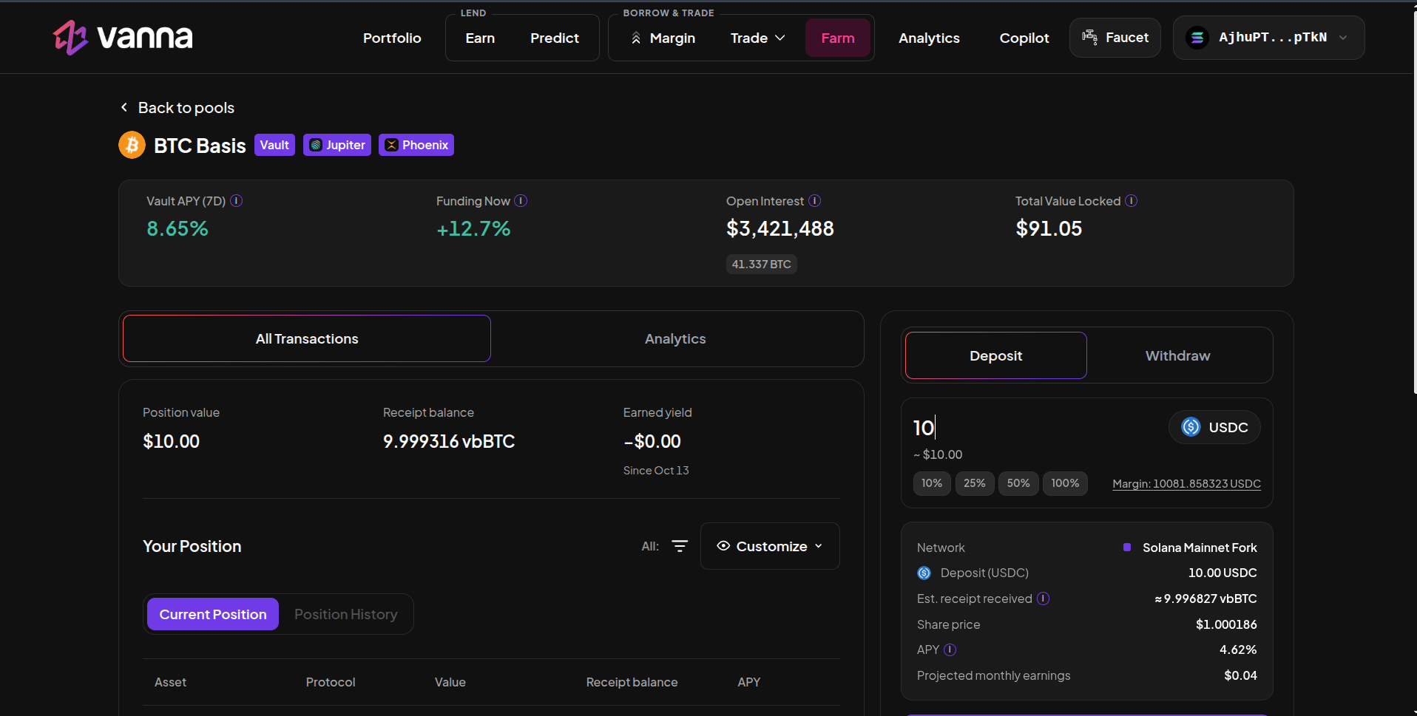Click the USDC icon beside Deposit (USDC)
Viewport: 1417px width, 716px height.
click(x=924, y=573)
